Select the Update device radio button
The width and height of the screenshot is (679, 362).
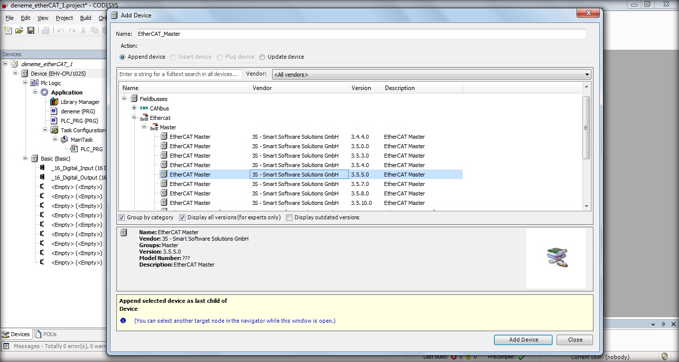coord(262,57)
